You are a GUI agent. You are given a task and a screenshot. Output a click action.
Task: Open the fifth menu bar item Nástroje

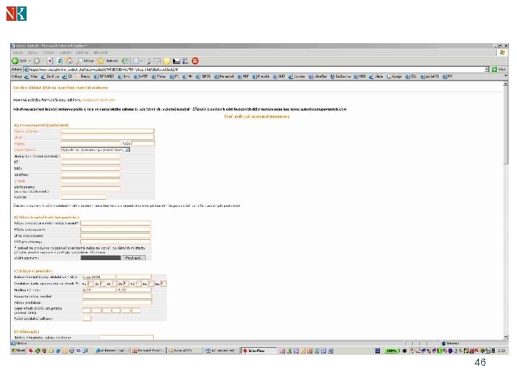click(82, 52)
